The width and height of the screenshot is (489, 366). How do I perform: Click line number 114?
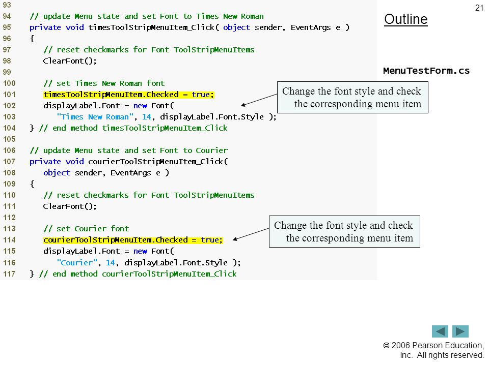coord(9,240)
